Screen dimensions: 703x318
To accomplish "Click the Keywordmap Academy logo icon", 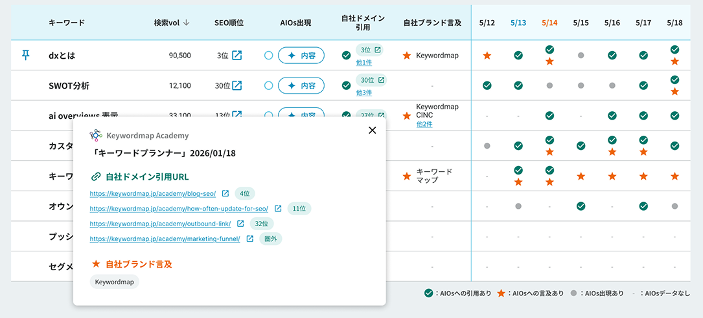I will click(x=96, y=135).
